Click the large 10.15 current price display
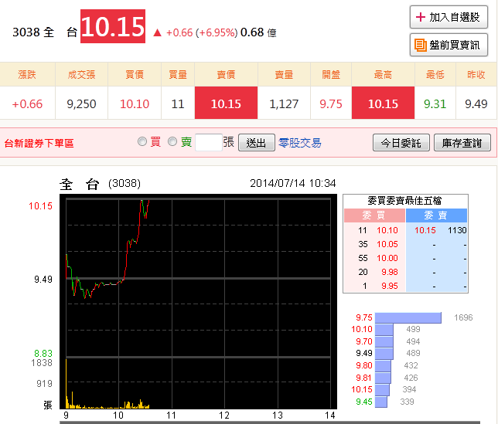The height and width of the screenshot is (424, 498). pyautogui.click(x=113, y=26)
